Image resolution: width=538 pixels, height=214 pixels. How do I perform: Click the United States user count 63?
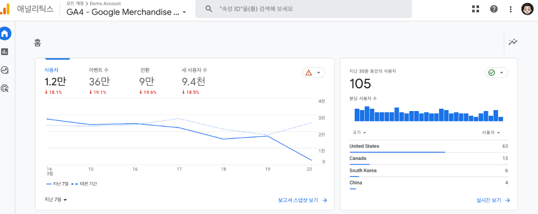coord(505,146)
